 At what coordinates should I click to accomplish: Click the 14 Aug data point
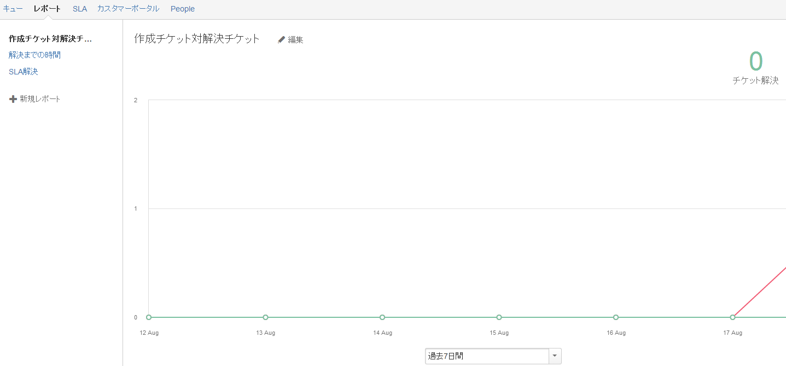[x=382, y=317]
